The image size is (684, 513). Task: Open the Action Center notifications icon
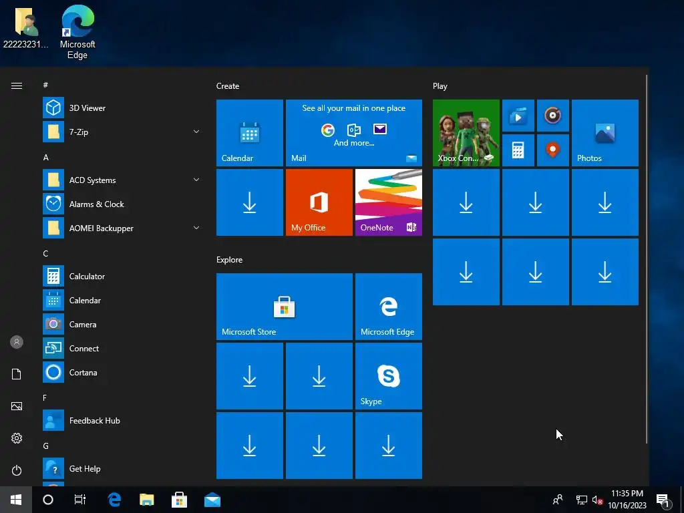[662, 500]
